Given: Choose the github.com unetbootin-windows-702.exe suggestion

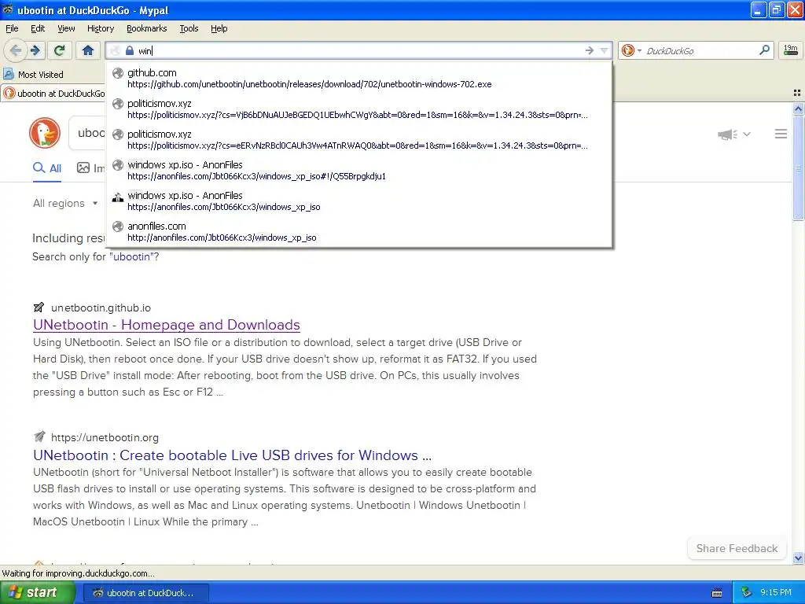Looking at the screenshot, I should [358, 78].
